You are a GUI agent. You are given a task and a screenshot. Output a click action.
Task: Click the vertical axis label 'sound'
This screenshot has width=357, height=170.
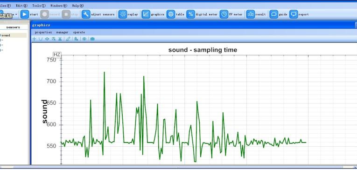44,111
